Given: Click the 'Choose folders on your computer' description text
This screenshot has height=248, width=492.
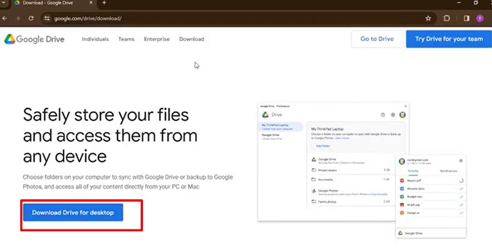Looking at the screenshot, I should coord(128,182).
